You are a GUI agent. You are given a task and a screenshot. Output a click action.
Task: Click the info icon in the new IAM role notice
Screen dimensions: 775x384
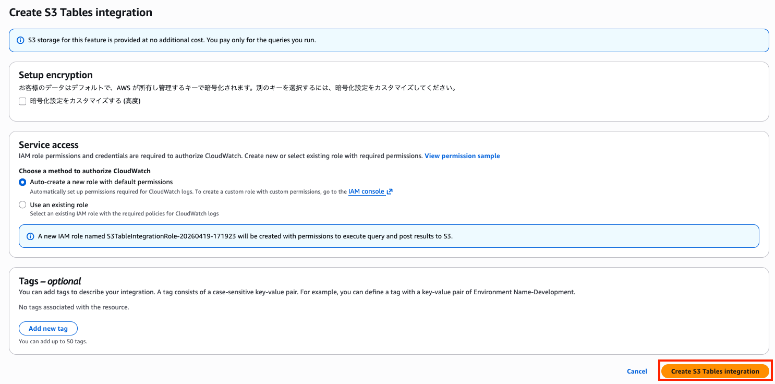click(30, 236)
